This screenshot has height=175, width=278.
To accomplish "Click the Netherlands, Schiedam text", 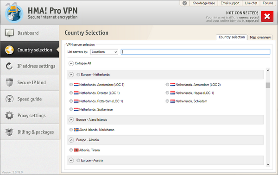I will [x=191, y=101].
